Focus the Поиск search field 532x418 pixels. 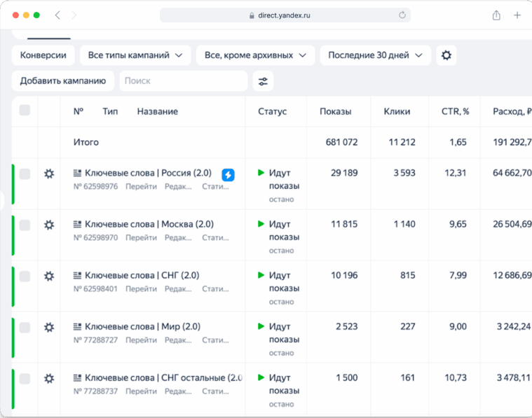(183, 81)
